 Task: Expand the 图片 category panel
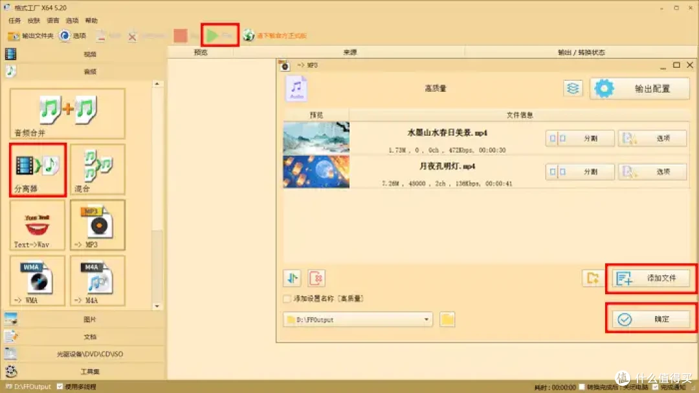(85, 319)
